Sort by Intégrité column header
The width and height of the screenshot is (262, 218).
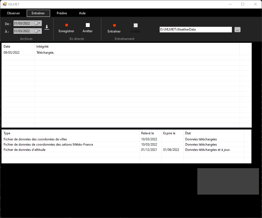tap(42, 47)
